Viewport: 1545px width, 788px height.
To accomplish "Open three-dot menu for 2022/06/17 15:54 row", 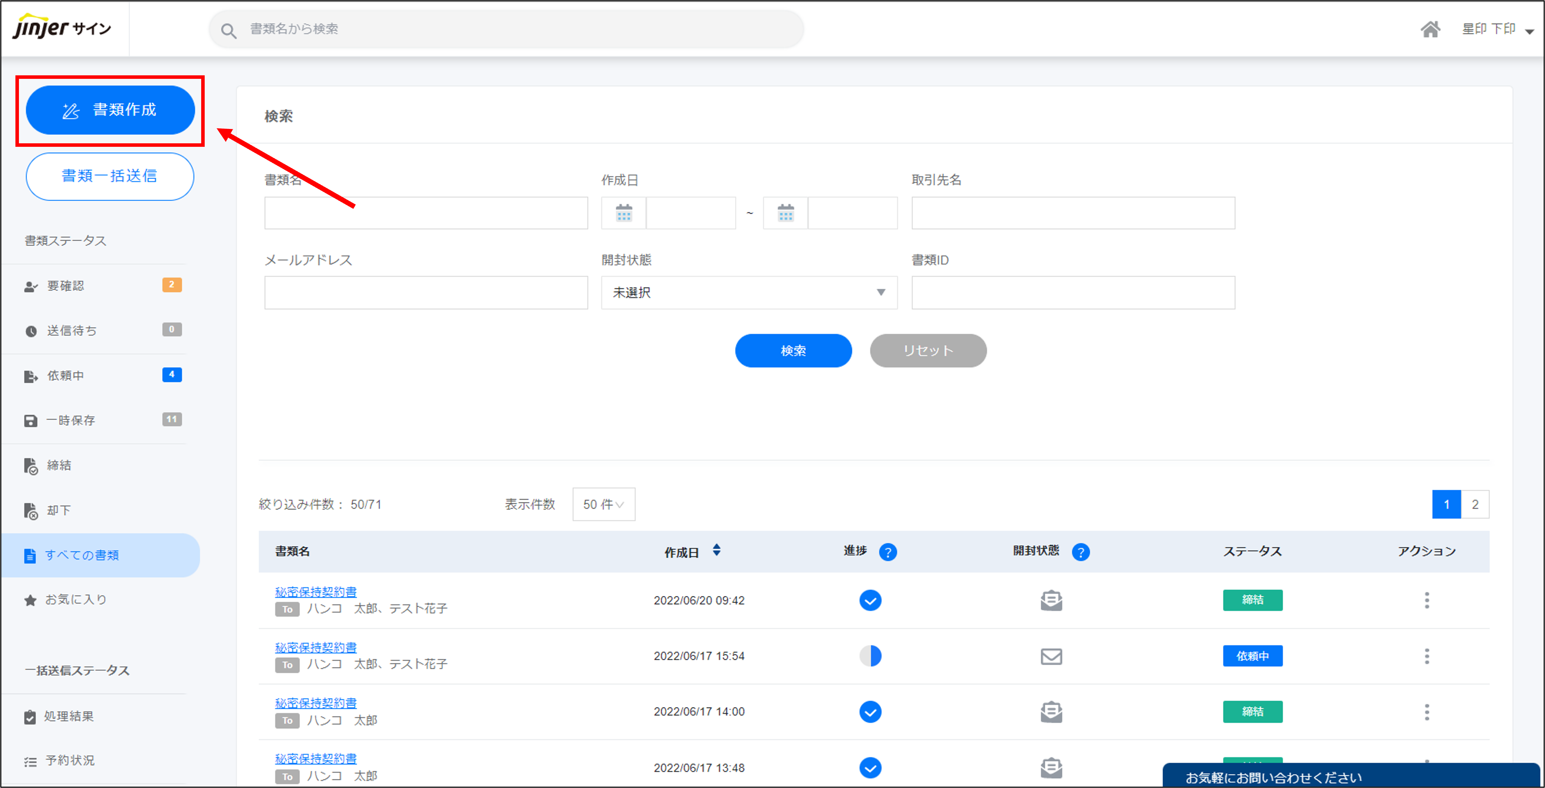I will pos(1426,656).
